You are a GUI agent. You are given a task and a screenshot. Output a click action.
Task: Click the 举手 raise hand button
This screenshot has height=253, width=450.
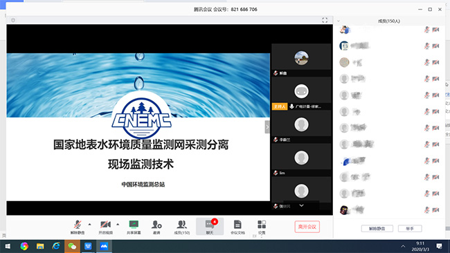coord(410,229)
